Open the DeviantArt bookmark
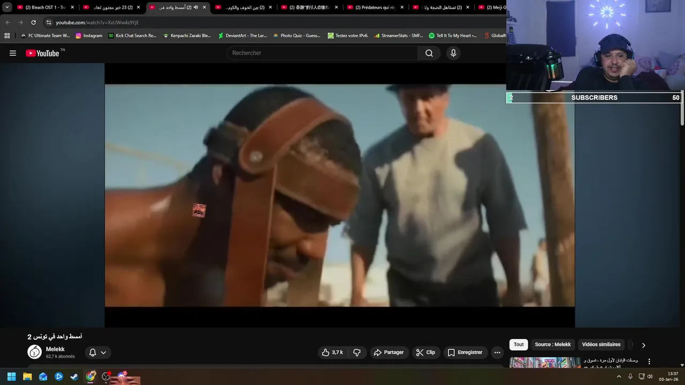685x385 pixels. click(x=242, y=36)
